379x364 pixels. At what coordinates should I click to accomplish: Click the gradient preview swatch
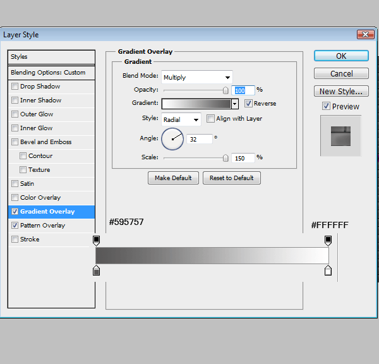point(196,104)
